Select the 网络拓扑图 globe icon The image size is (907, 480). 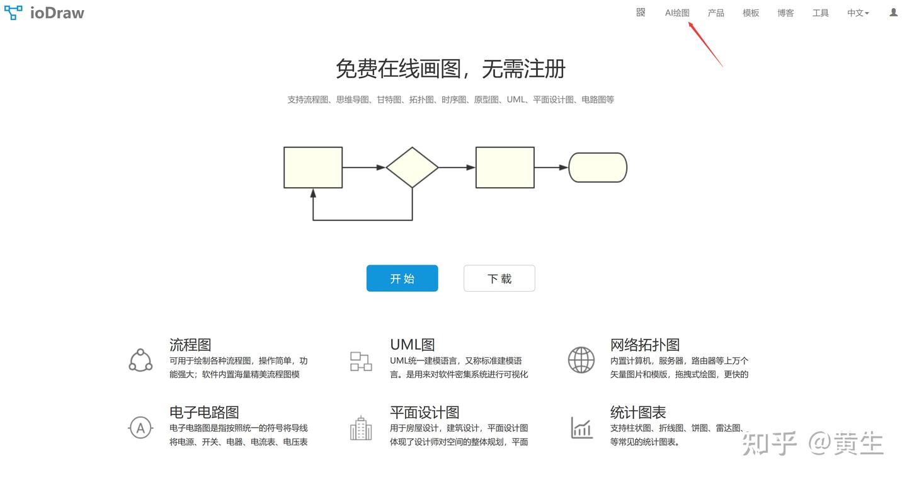click(x=580, y=360)
